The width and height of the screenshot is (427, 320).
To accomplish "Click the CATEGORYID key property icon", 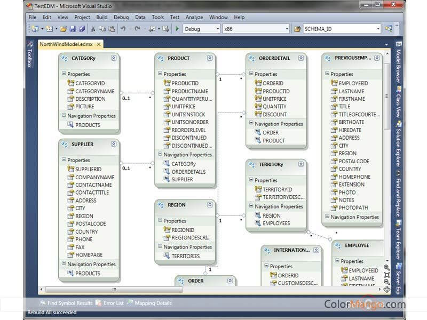I will tap(71, 83).
